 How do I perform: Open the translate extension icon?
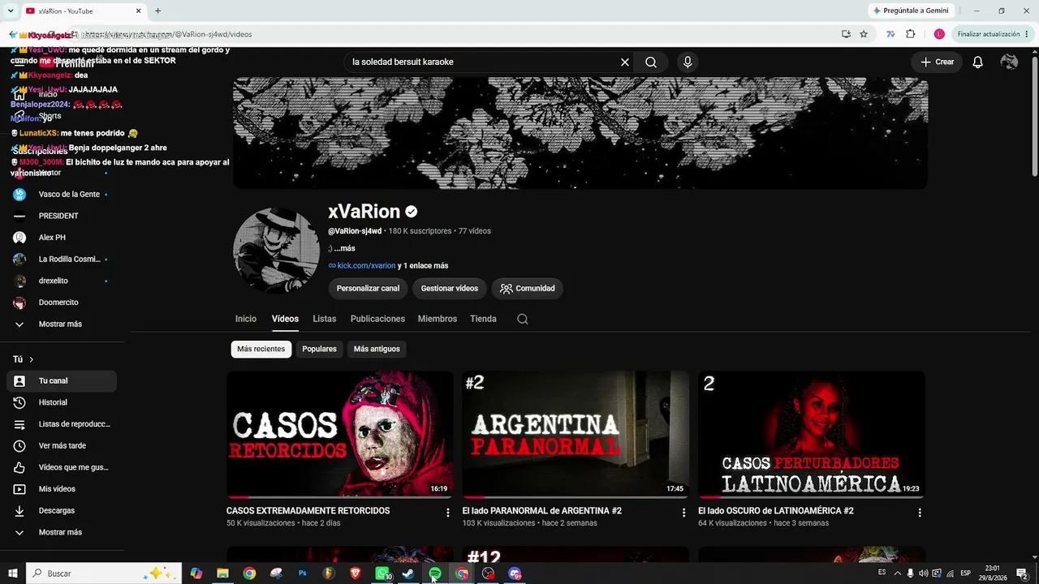[x=890, y=34]
